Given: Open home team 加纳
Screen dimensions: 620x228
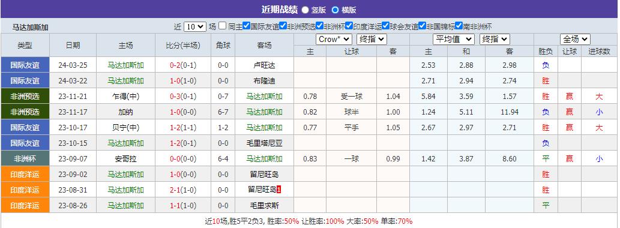Looking at the screenshot, I should pos(125,112).
